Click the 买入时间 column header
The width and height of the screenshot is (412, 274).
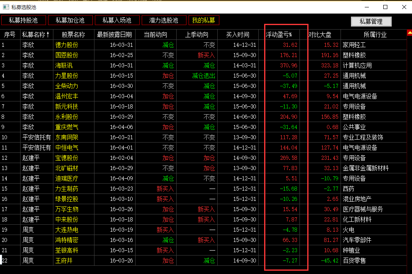click(237, 35)
